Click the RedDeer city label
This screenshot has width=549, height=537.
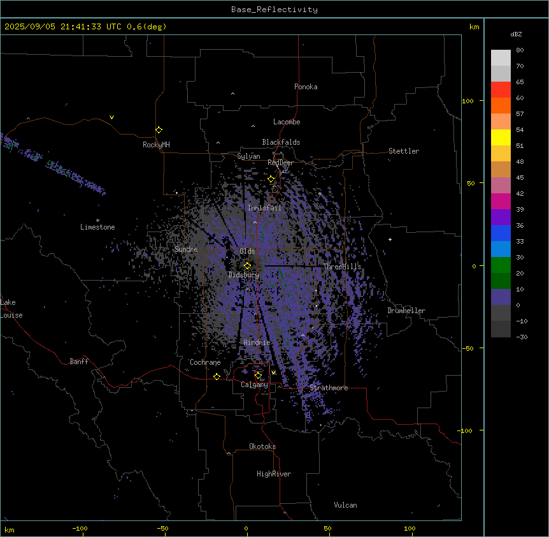(x=280, y=163)
